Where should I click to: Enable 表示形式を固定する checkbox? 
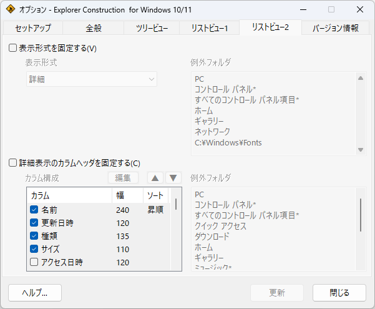(x=13, y=48)
